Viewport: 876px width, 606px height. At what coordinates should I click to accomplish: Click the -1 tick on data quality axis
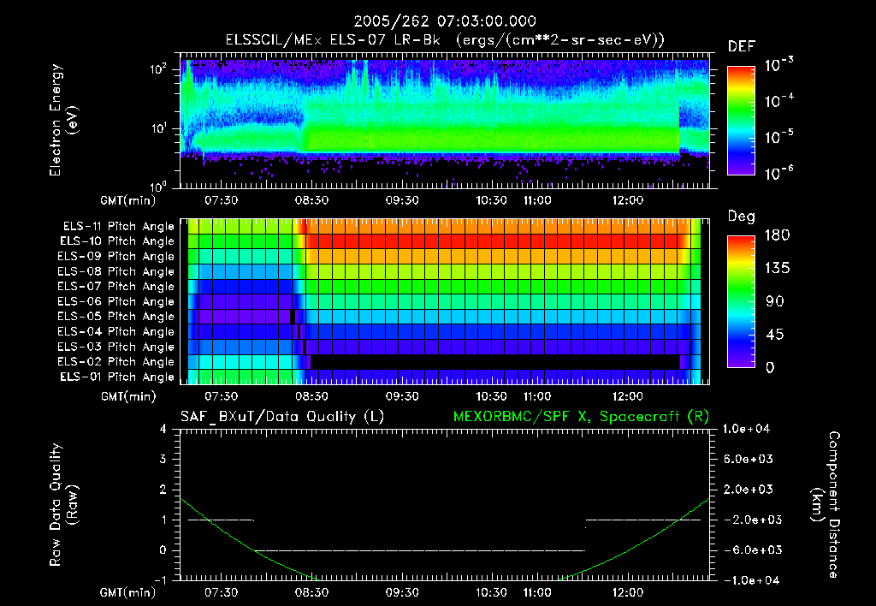point(160,580)
